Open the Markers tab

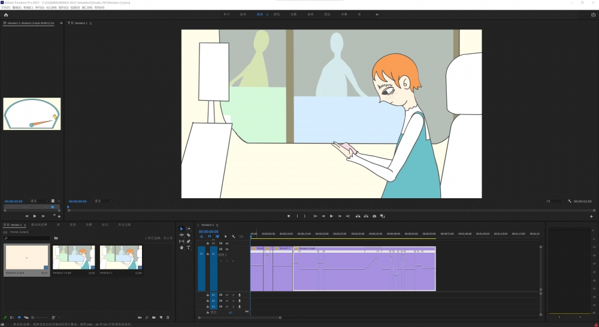[105, 225]
